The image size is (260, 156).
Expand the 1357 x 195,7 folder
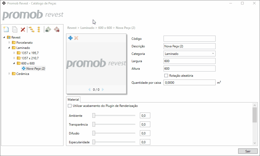pos(14,53)
